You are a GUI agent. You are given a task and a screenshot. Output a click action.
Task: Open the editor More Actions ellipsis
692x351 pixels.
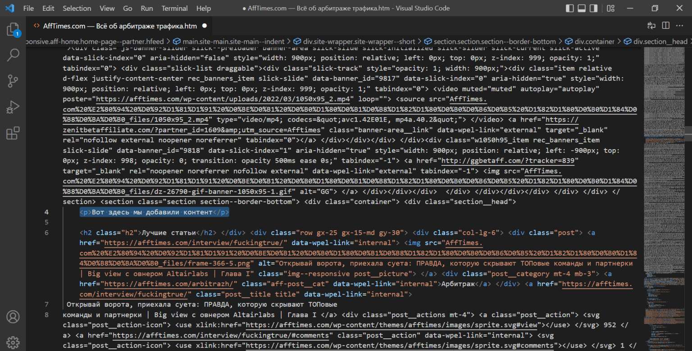(x=680, y=26)
